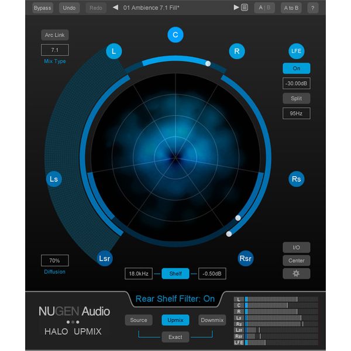Click the 95Hz LFE frequency field
The width and height of the screenshot is (351, 351).
[x=297, y=113]
